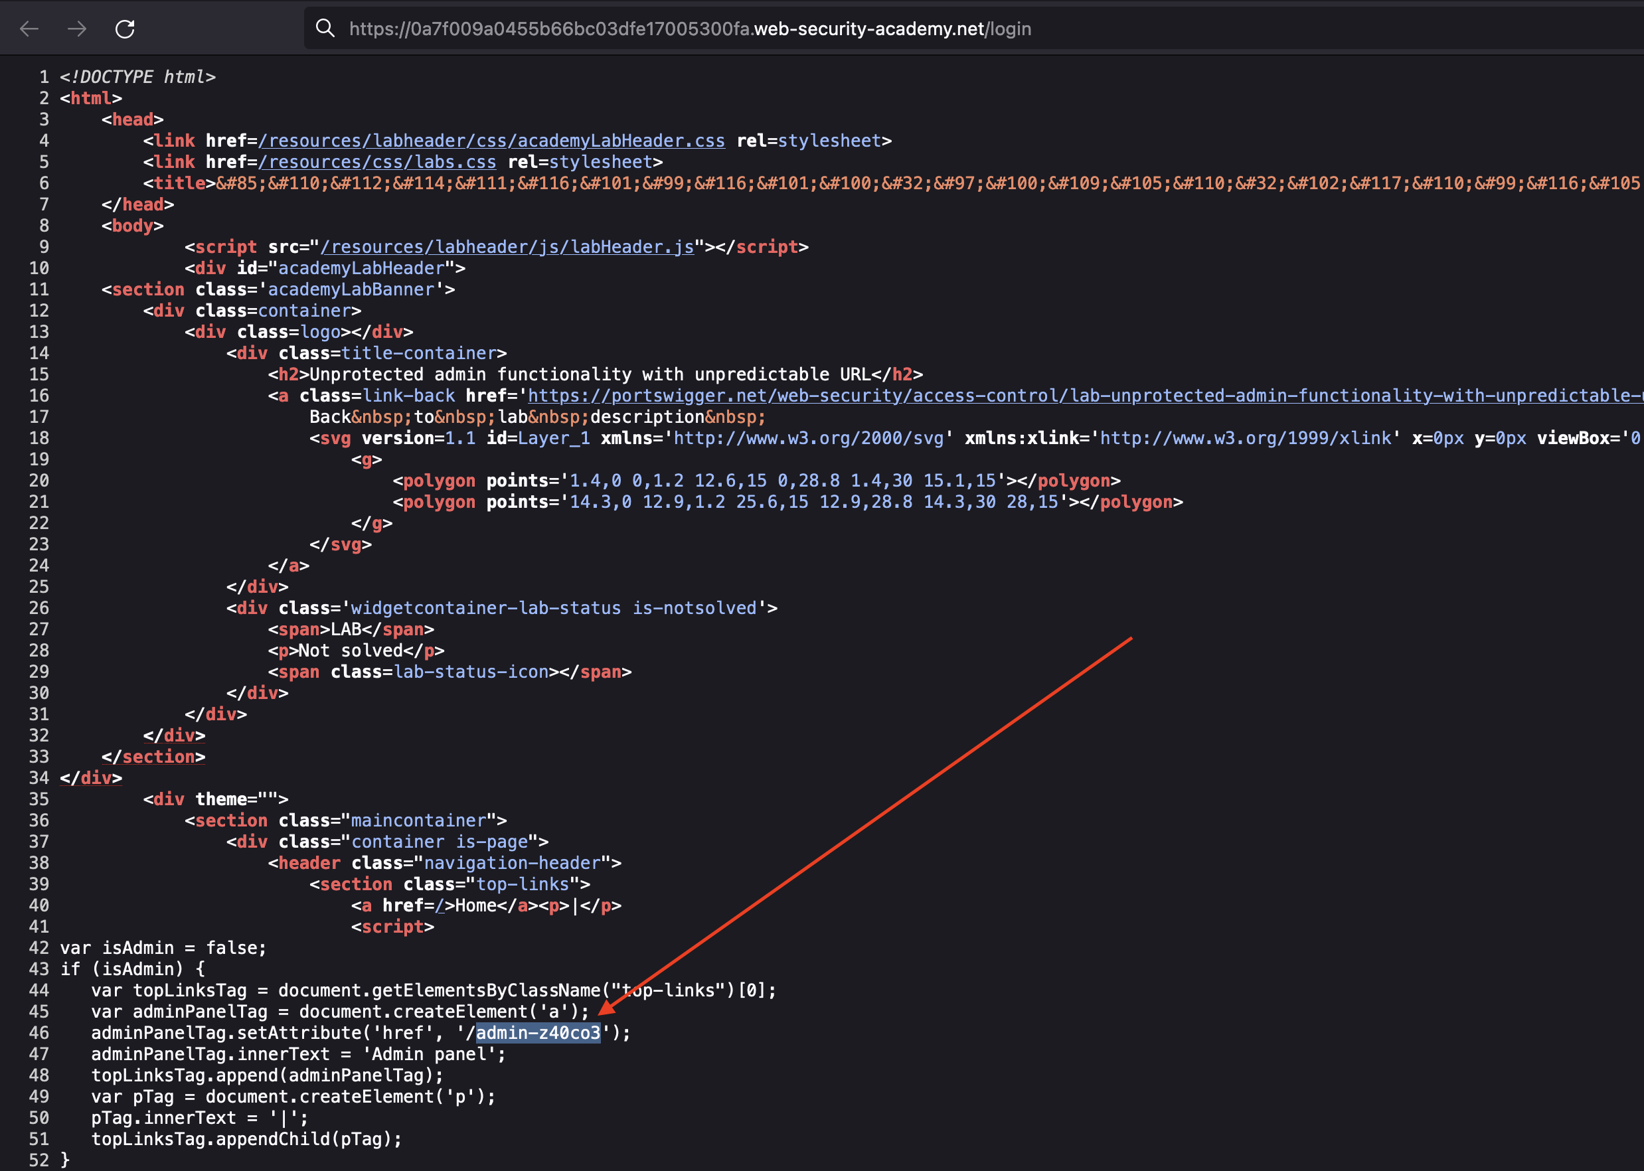Open the labs.css stylesheet link
This screenshot has height=1171, width=1644.
click(377, 161)
